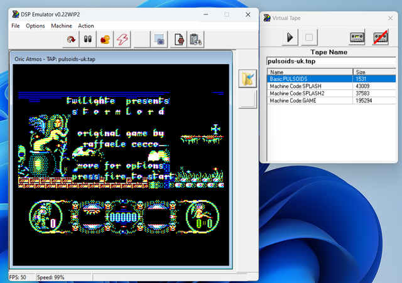Click size value 43009 in tape list
Viewport: 402px width, 283px height.
(x=362, y=86)
